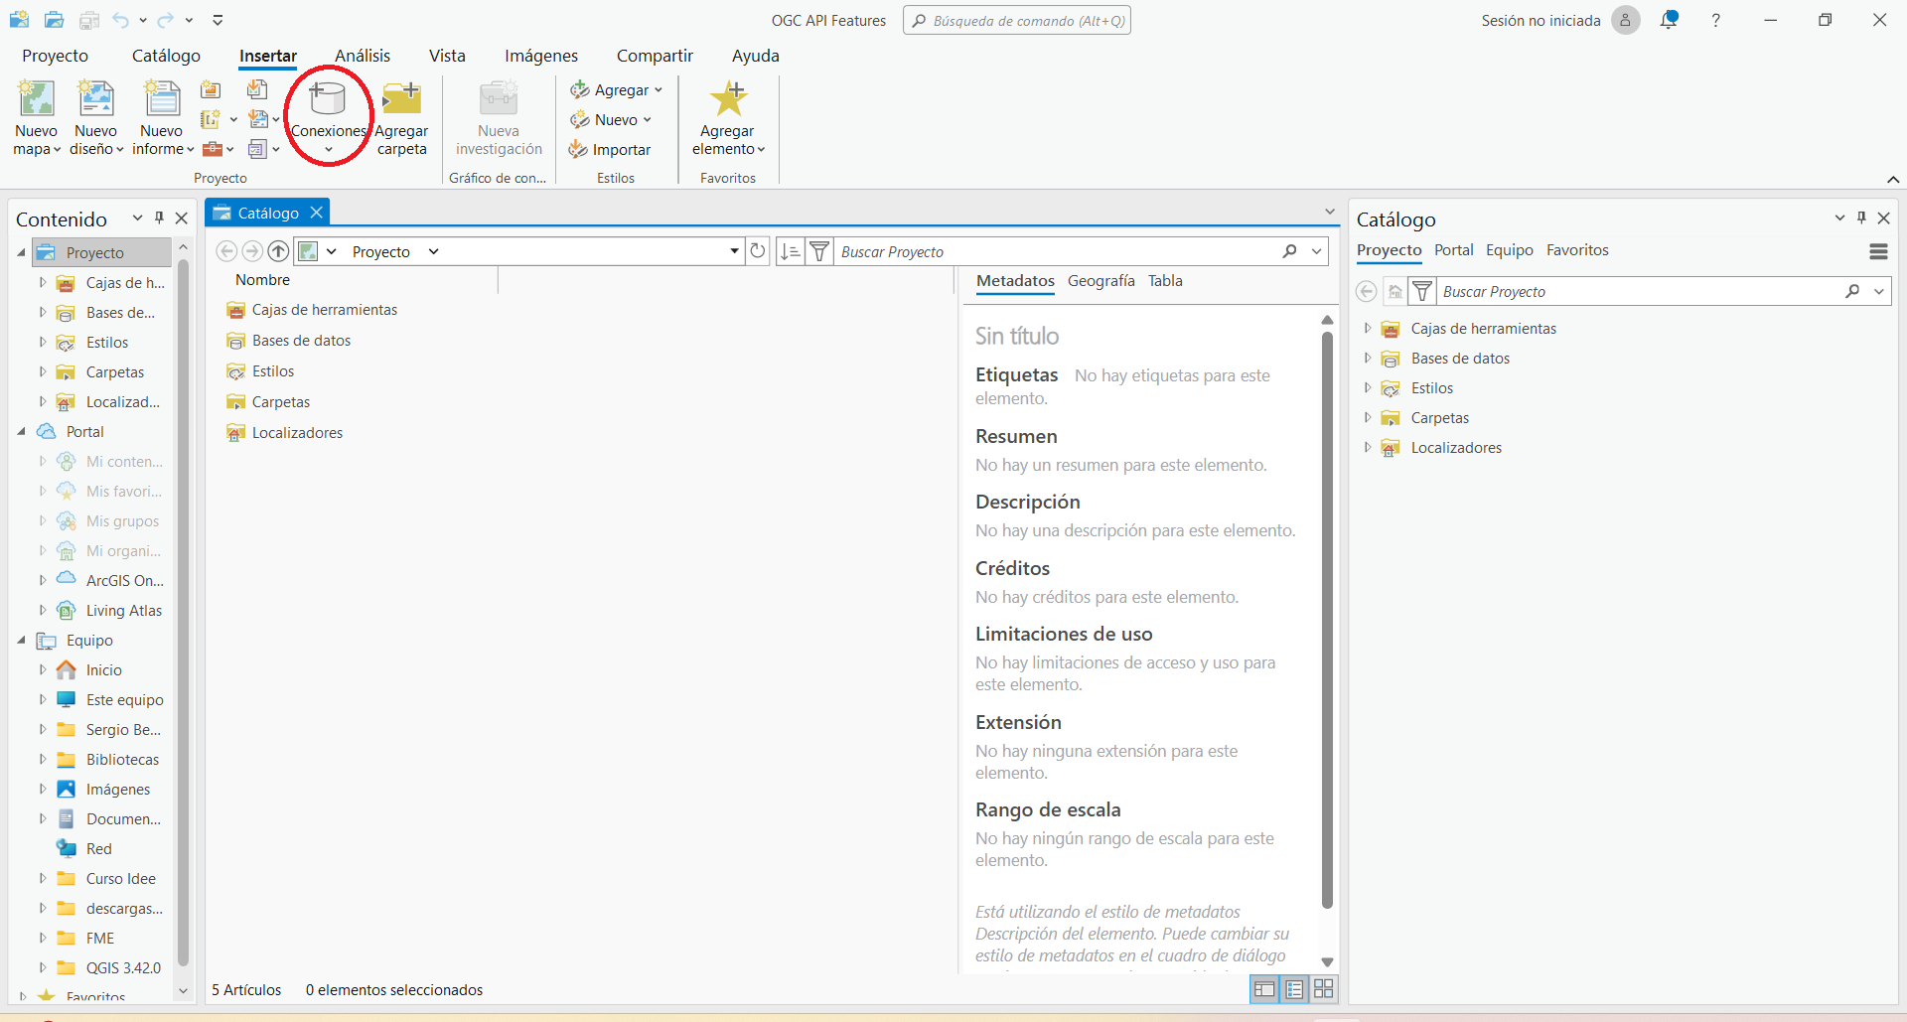
Task: Expand the Bases de datos node in Catálogo pane
Action: pos(1368,359)
